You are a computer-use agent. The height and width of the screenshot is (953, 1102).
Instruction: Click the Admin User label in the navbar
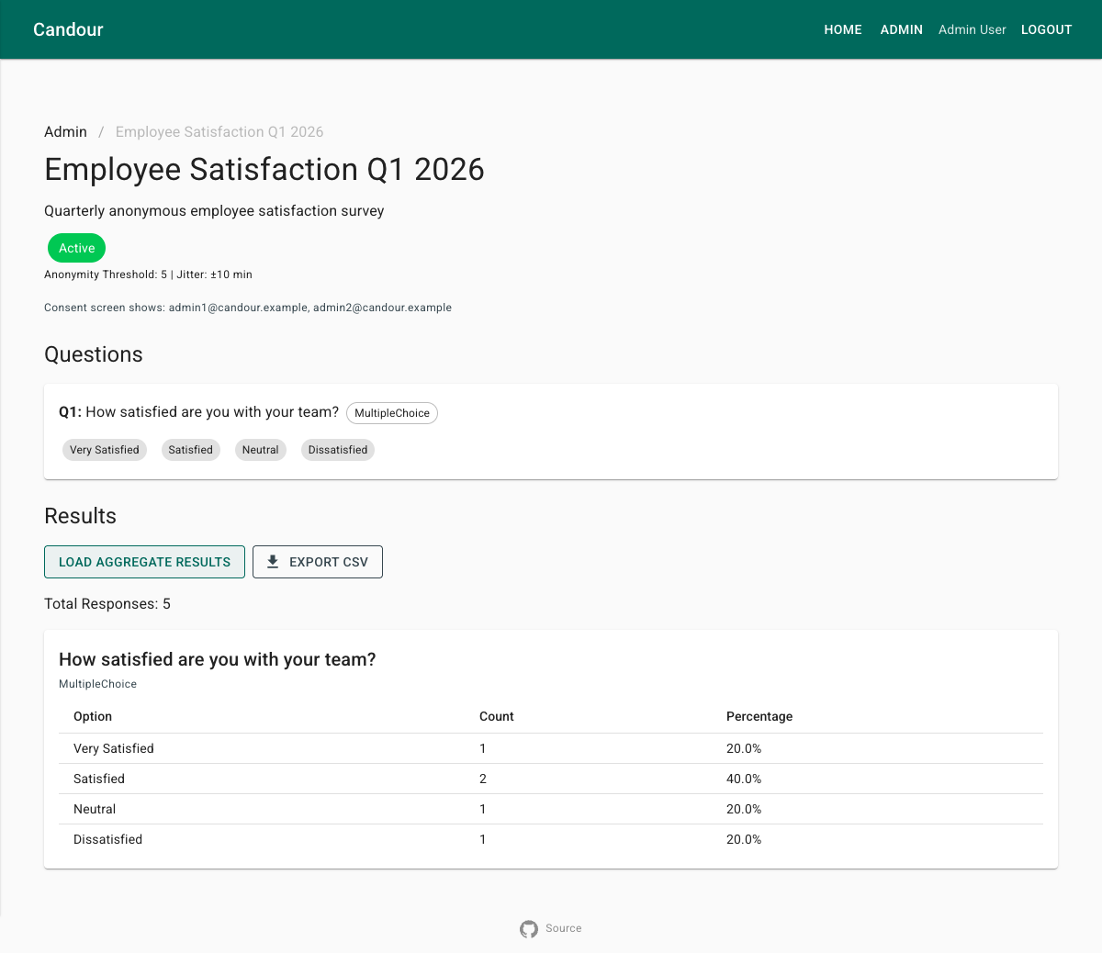(x=973, y=29)
